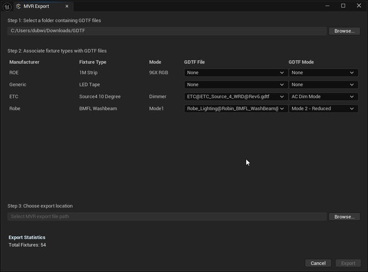Click the GDTF File column header
Viewport: 368px width, 272px height.
click(194, 62)
